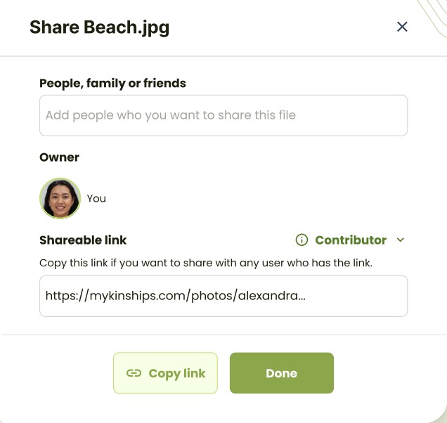The image size is (447, 423).
Task: Click the Owner section heading
Action: pos(59,157)
